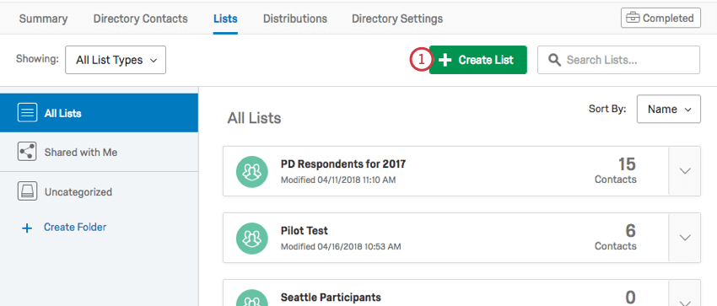Screen dimensions: 717x306
Task: Click the magnifying glass search icon
Action: pos(554,60)
